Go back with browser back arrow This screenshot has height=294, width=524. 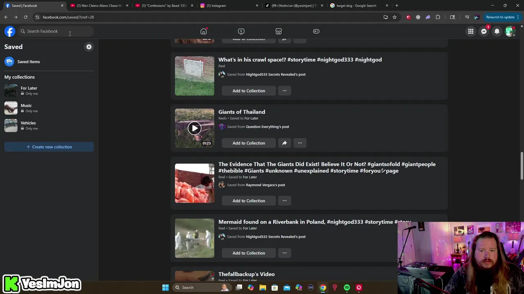point(6,17)
